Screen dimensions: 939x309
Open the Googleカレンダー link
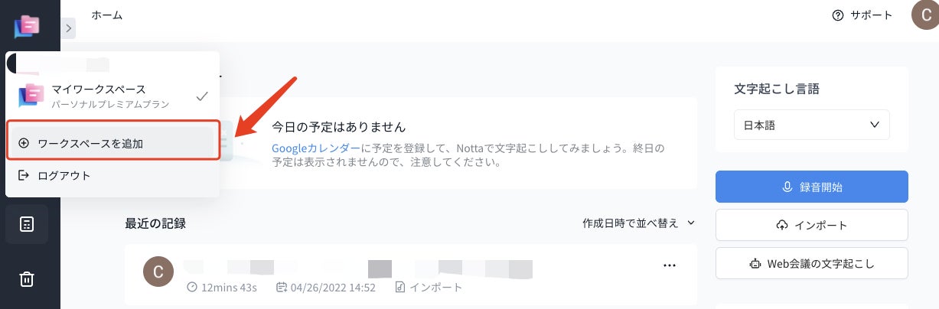click(x=316, y=148)
